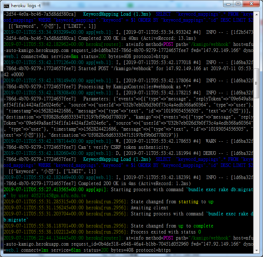Click timestamp '2019-07-11T05:55:31.156245+00:00'
Screen dimensions: 263x257
coord(44,208)
